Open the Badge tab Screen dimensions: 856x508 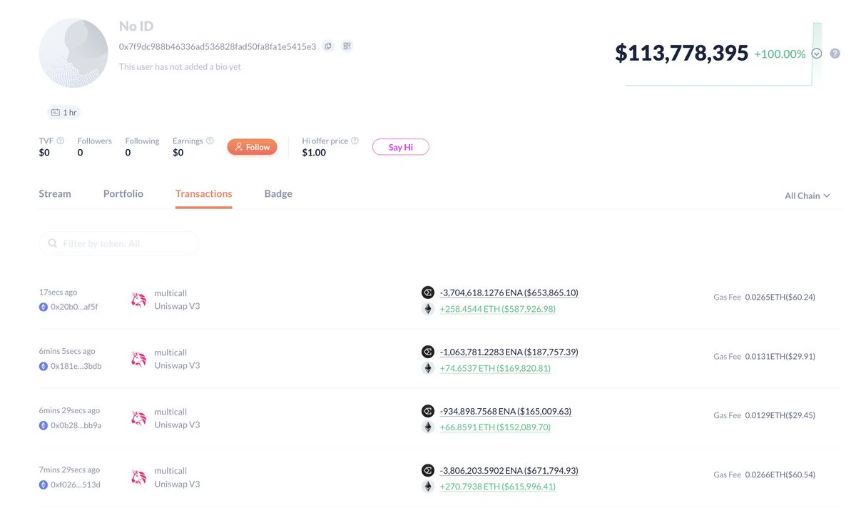tap(278, 194)
